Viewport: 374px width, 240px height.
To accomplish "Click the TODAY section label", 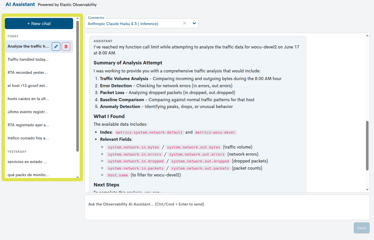I will (13, 36).
